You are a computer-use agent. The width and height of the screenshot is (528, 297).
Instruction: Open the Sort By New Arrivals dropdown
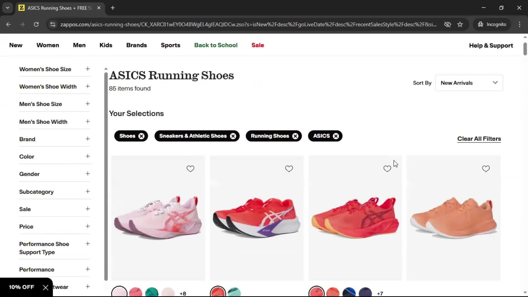click(469, 83)
